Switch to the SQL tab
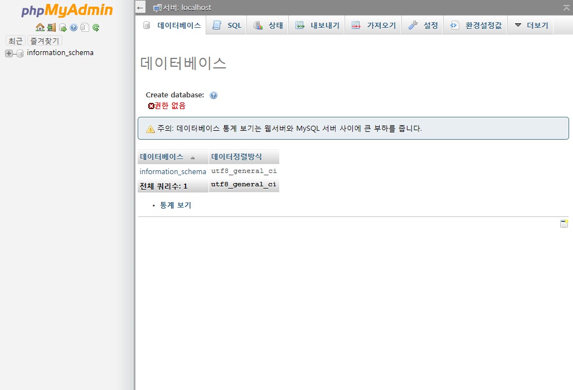This screenshot has width=573, height=390. click(226, 25)
